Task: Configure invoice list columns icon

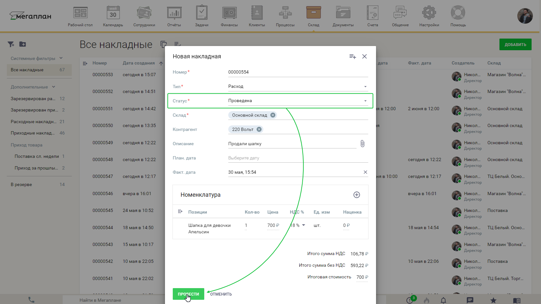Action: 85,63
